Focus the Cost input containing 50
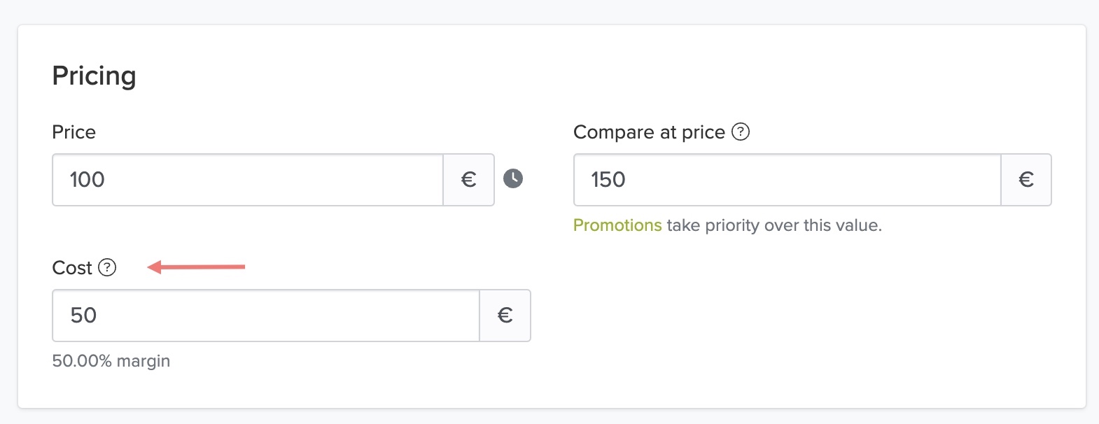 (266, 316)
